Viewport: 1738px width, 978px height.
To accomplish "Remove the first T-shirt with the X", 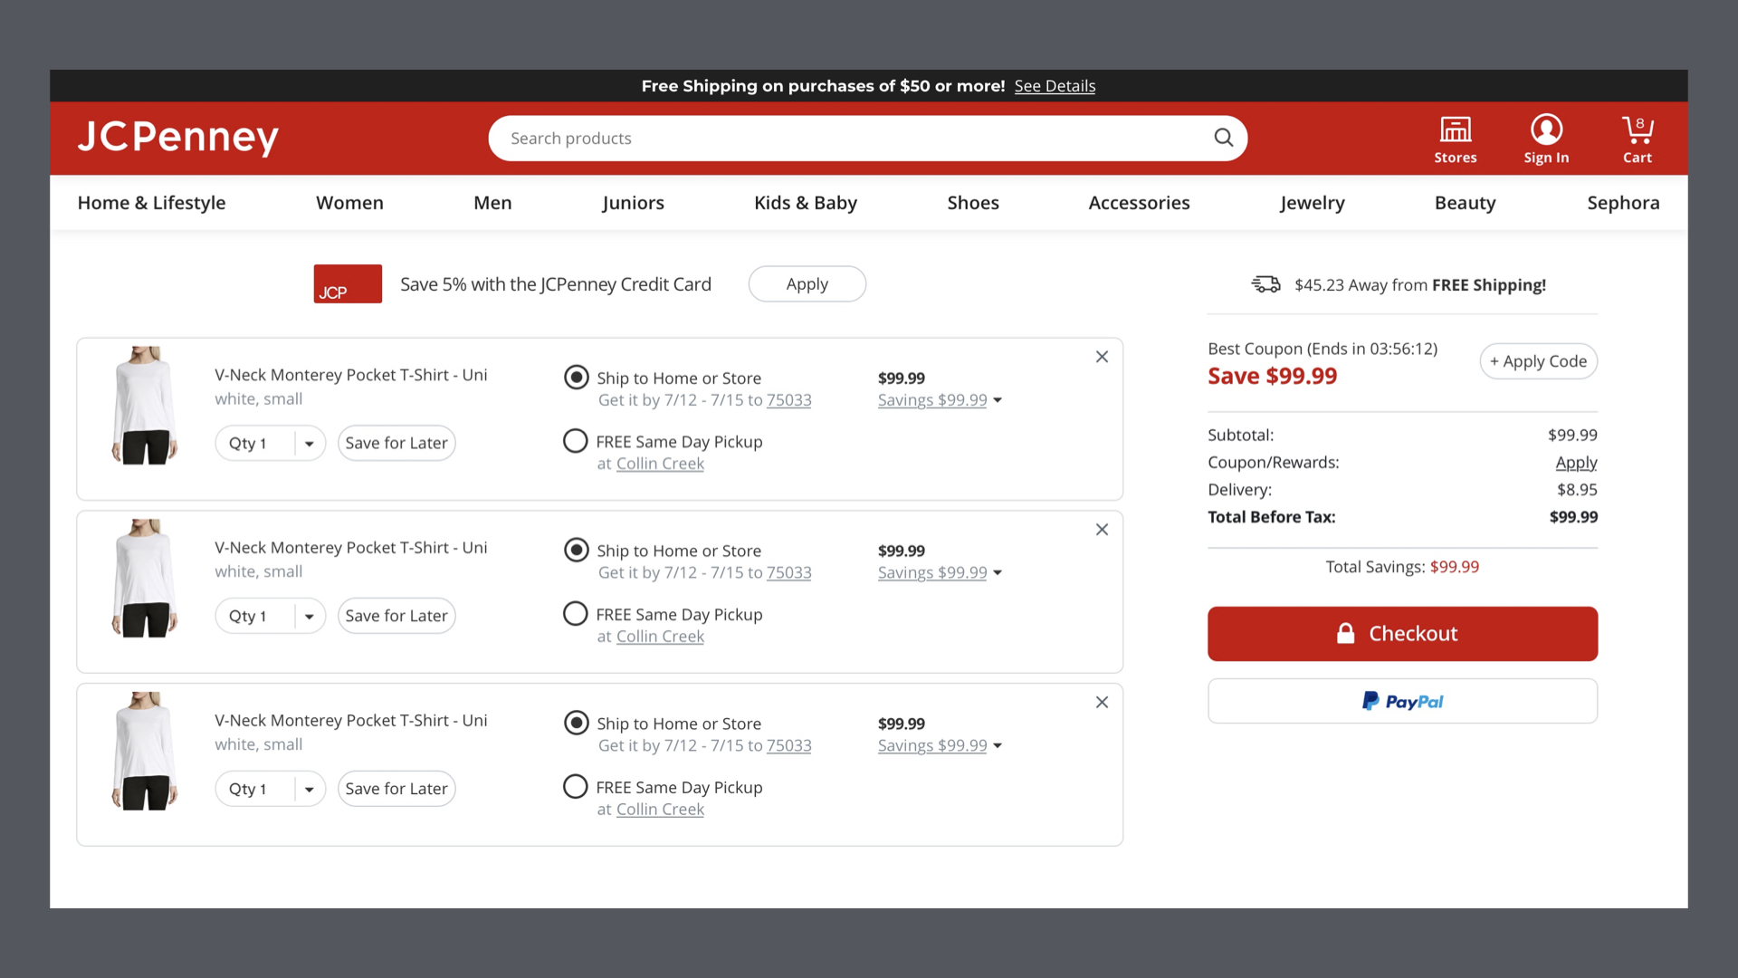I will [x=1102, y=357].
